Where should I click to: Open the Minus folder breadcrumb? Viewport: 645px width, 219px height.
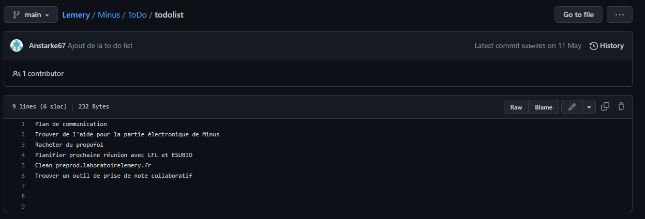tap(109, 15)
